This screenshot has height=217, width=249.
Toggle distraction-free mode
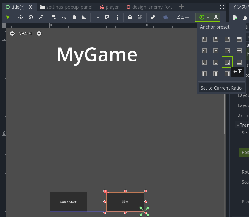click(x=222, y=7)
